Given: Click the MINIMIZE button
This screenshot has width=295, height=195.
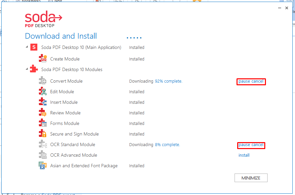Looking at the screenshot, I should [251, 178].
